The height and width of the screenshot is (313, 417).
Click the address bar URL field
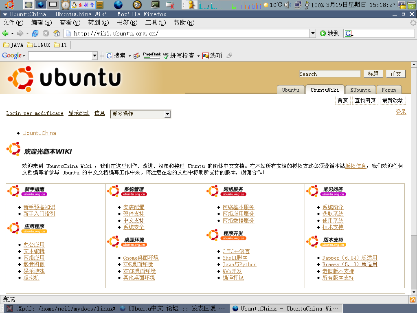(x=187, y=33)
